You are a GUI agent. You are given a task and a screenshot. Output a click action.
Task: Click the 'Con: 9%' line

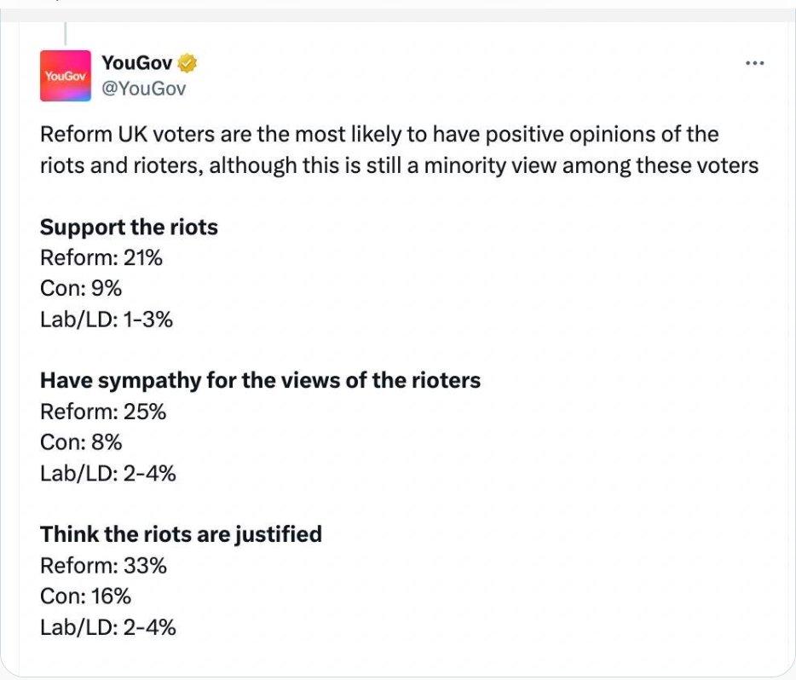coord(81,288)
